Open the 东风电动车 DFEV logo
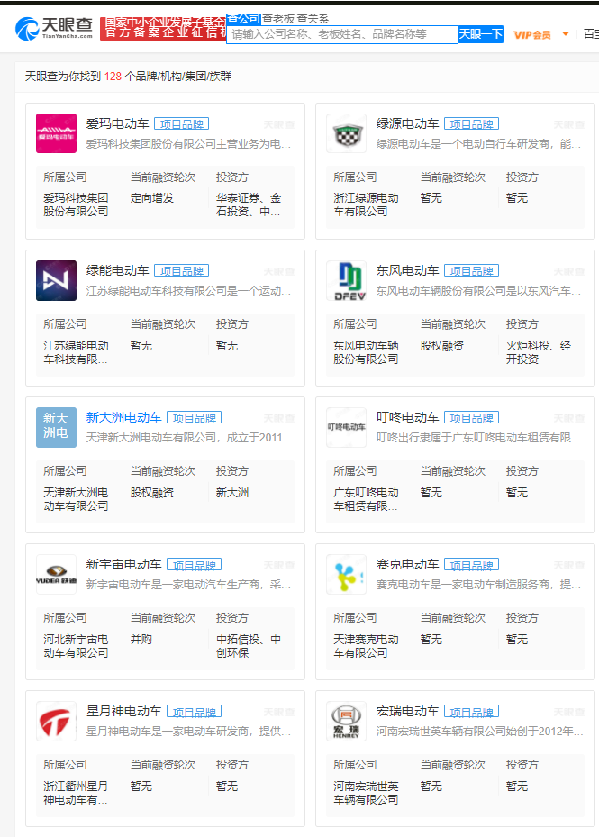The image size is (599, 837). [x=346, y=280]
